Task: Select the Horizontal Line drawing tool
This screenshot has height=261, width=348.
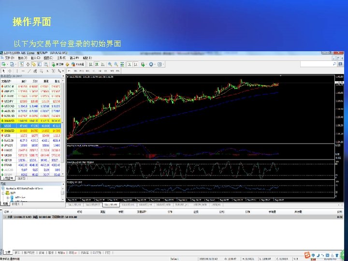Action: [23, 71]
